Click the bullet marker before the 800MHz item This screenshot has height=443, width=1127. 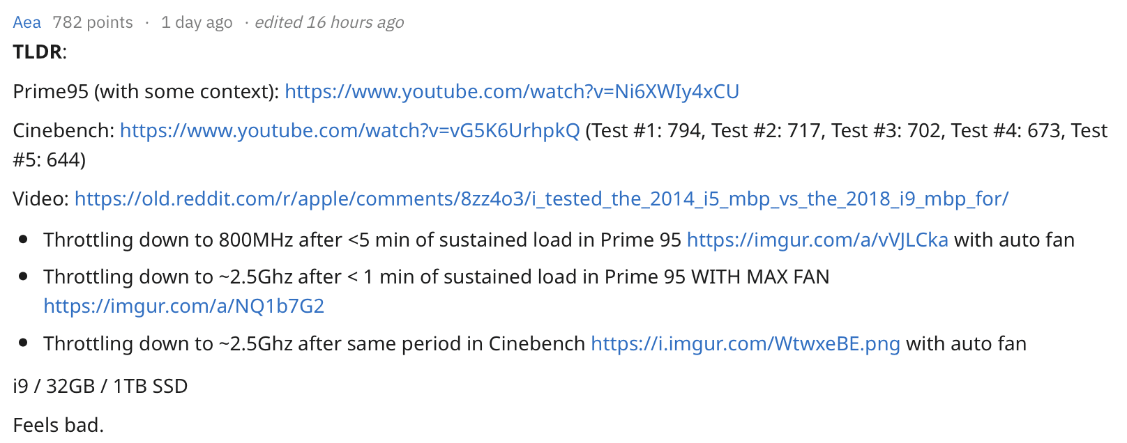tap(24, 240)
